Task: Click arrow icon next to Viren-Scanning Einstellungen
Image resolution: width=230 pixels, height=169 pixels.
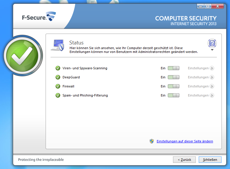Action: point(212,68)
